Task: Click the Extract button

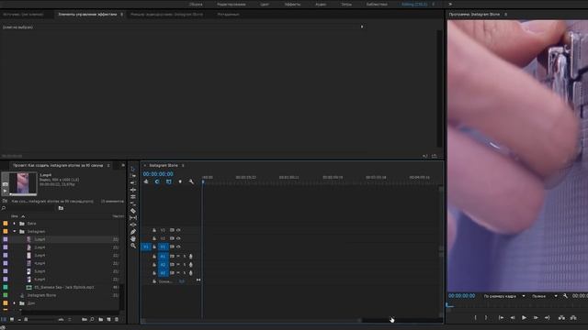Action: click(573, 318)
